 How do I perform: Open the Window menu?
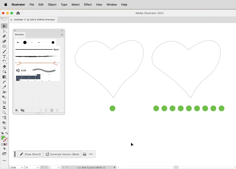point(112,4)
